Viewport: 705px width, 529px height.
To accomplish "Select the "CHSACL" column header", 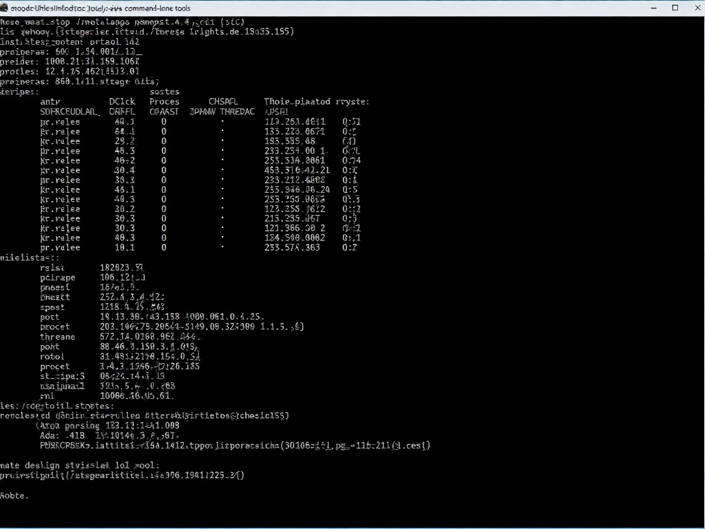I will (x=223, y=102).
